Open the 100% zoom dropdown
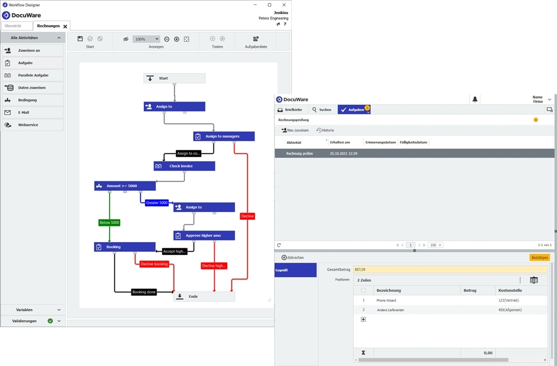This screenshot has height=366, width=557. tap(146, 39)
